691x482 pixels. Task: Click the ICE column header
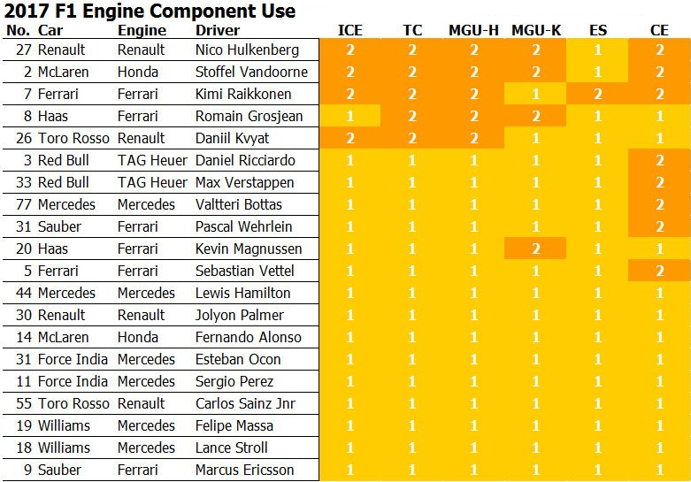tap(349, 30)
